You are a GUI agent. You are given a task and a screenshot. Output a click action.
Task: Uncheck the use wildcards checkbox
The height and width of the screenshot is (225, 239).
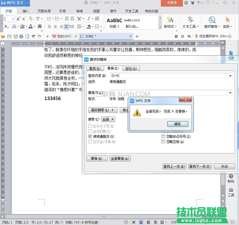coord(90,136)
